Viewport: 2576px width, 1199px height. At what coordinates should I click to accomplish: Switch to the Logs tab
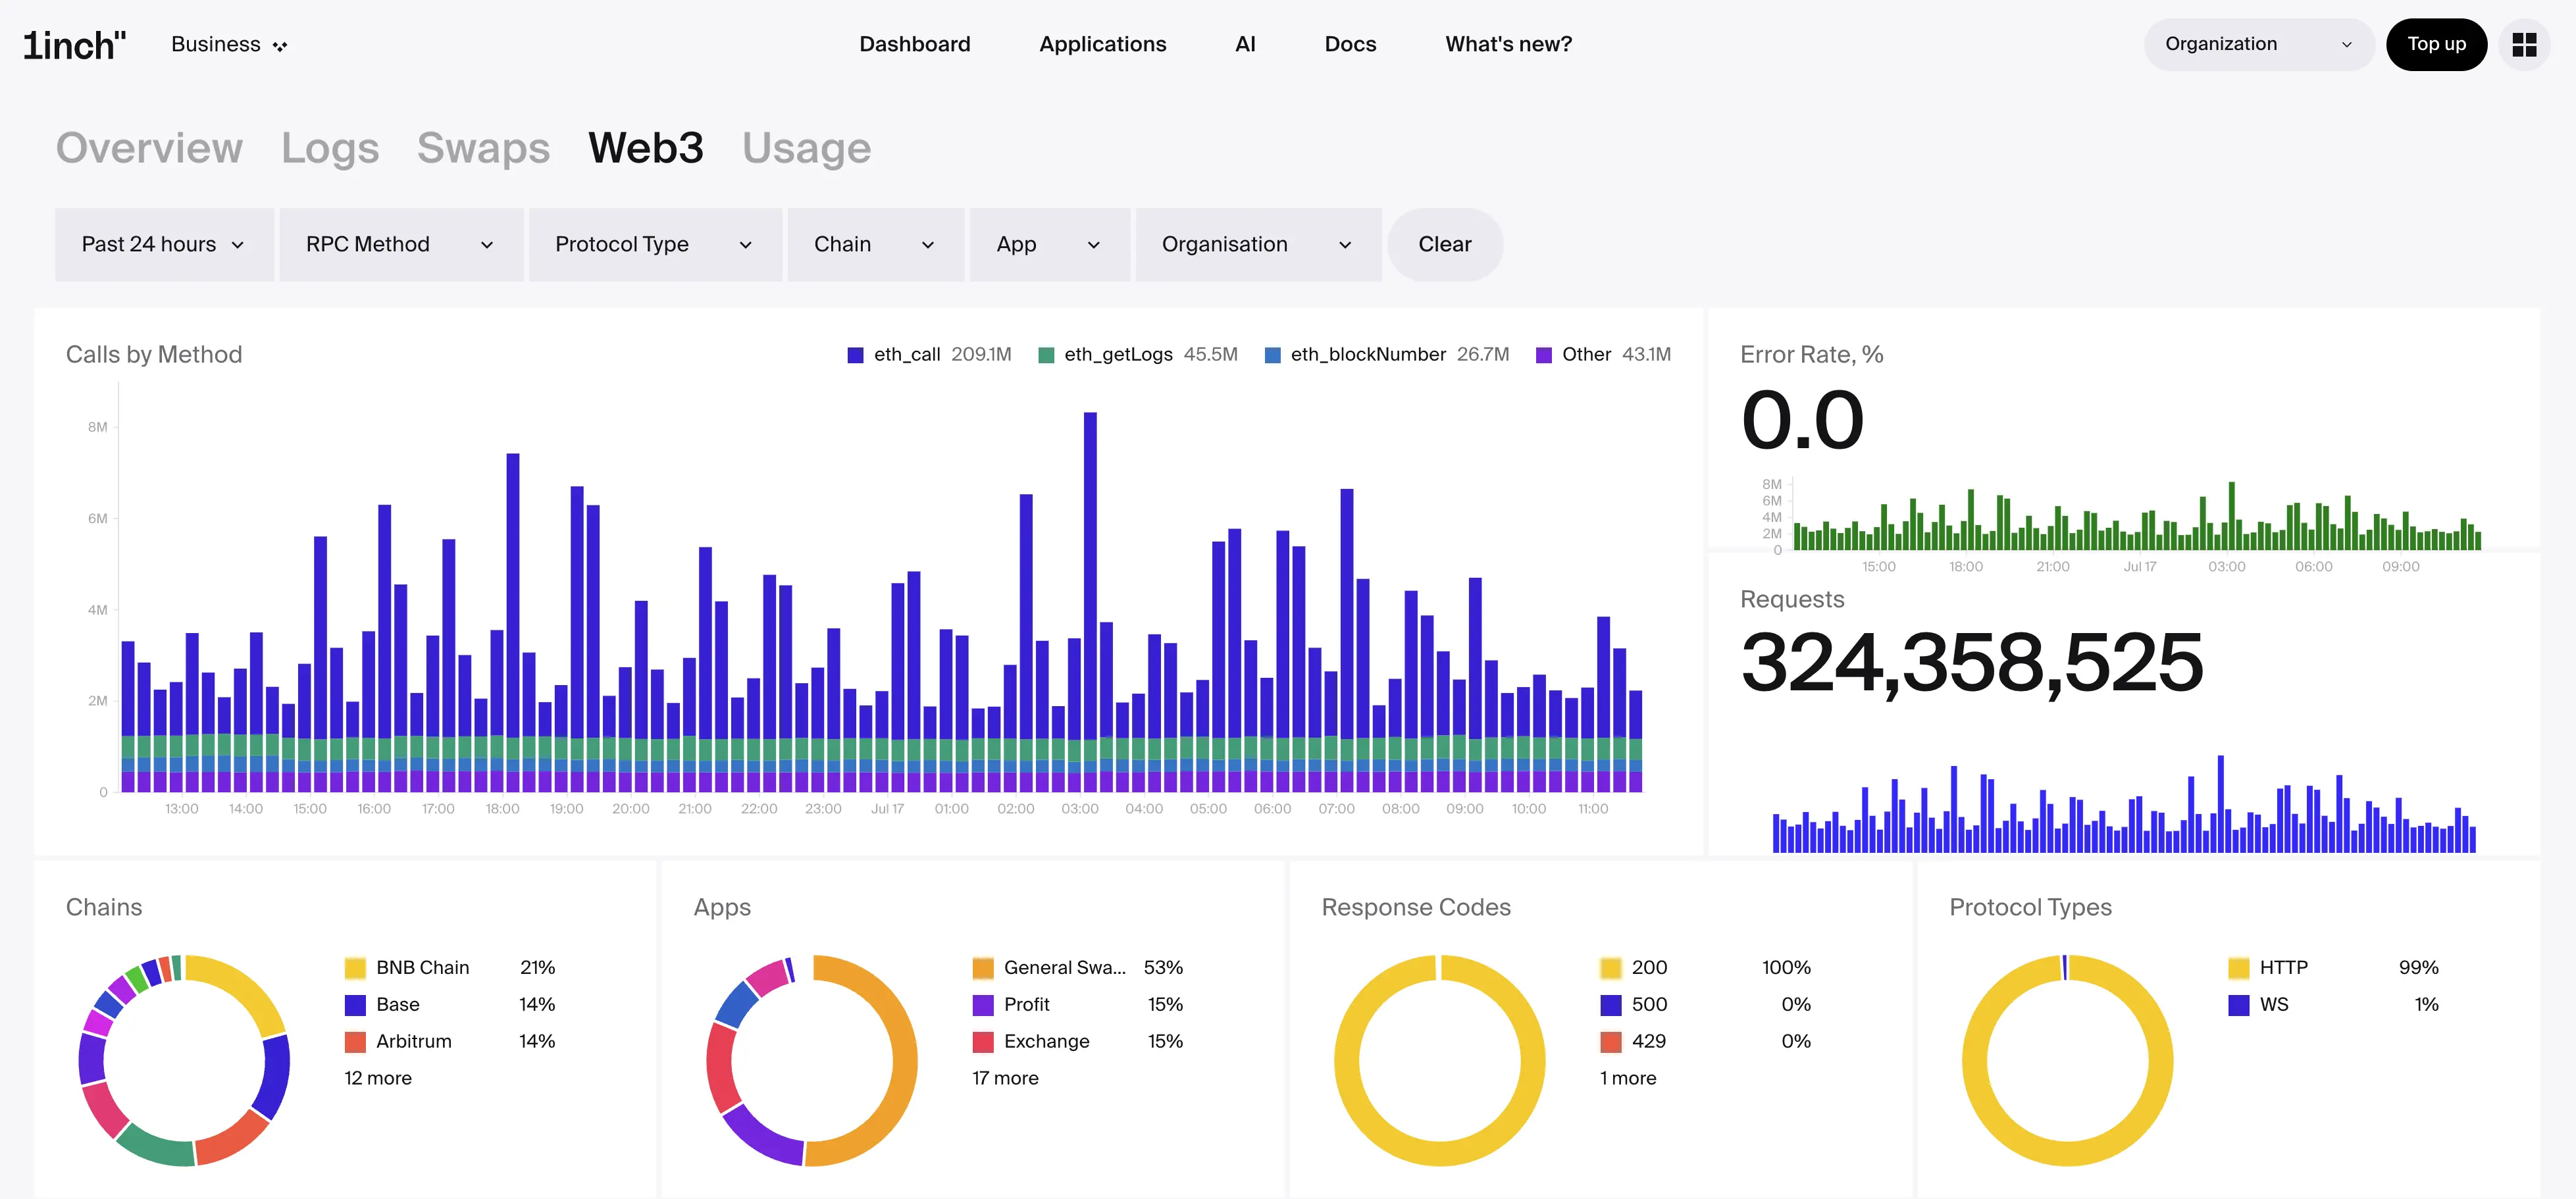pos(330,148)
